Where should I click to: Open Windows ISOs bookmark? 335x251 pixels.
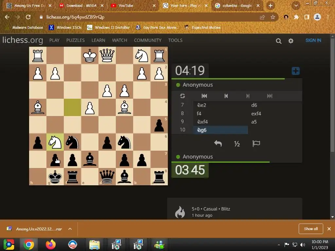click(65, 27)
